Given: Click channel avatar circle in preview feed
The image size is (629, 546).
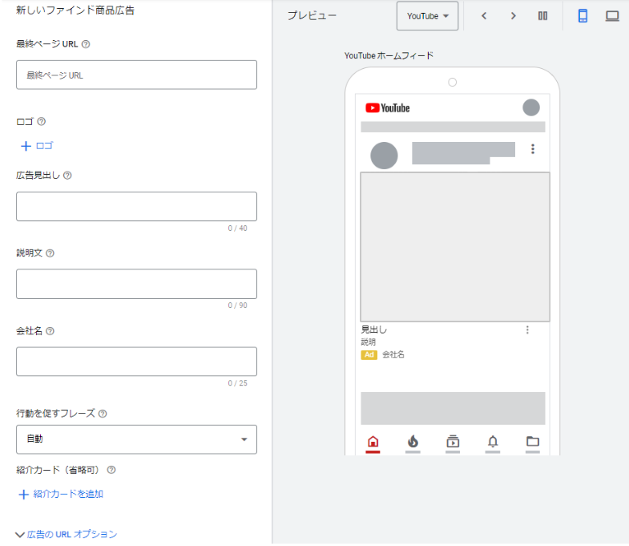Looking at the screenshot, I should 384,156.
